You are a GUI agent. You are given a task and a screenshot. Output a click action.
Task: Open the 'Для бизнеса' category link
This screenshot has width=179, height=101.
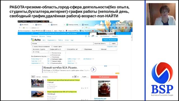tap(87, 59)
